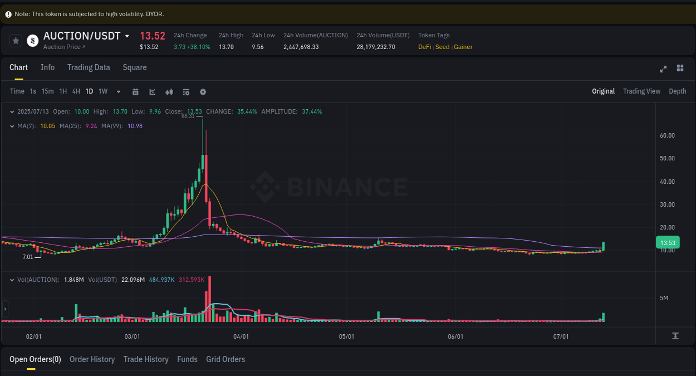Click the DeFi token tag
Screen dimensions: 696x376
[x=424, y=47]
